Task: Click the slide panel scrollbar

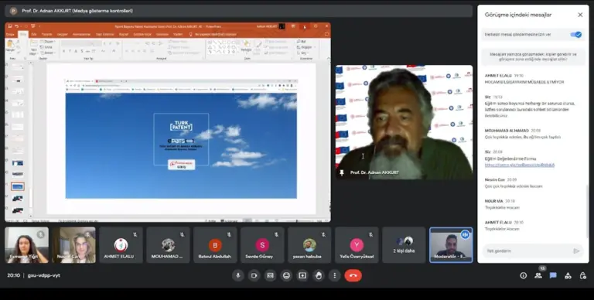Action: (31, 197)
